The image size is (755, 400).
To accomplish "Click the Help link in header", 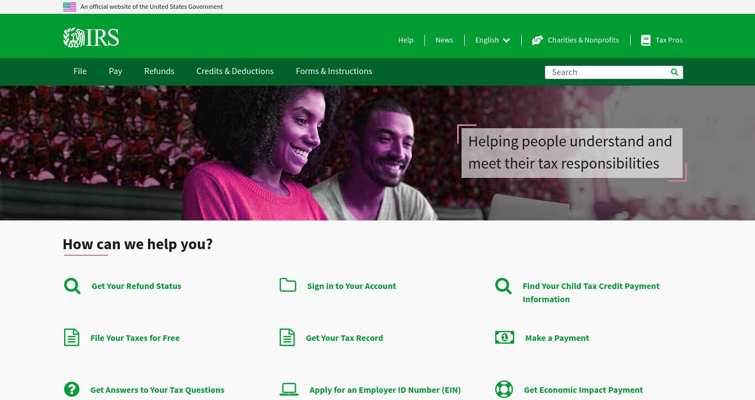I will pos(406,40).
